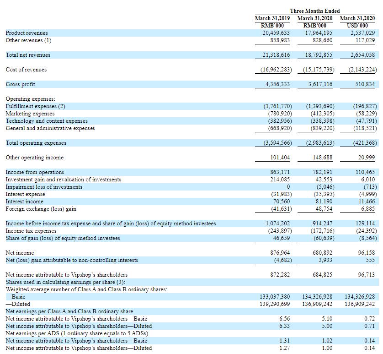Select the 'Total operating expenses' label
The width and height of the screenshot is (383, 354).
pyautogui.click(x=36, y=143)
